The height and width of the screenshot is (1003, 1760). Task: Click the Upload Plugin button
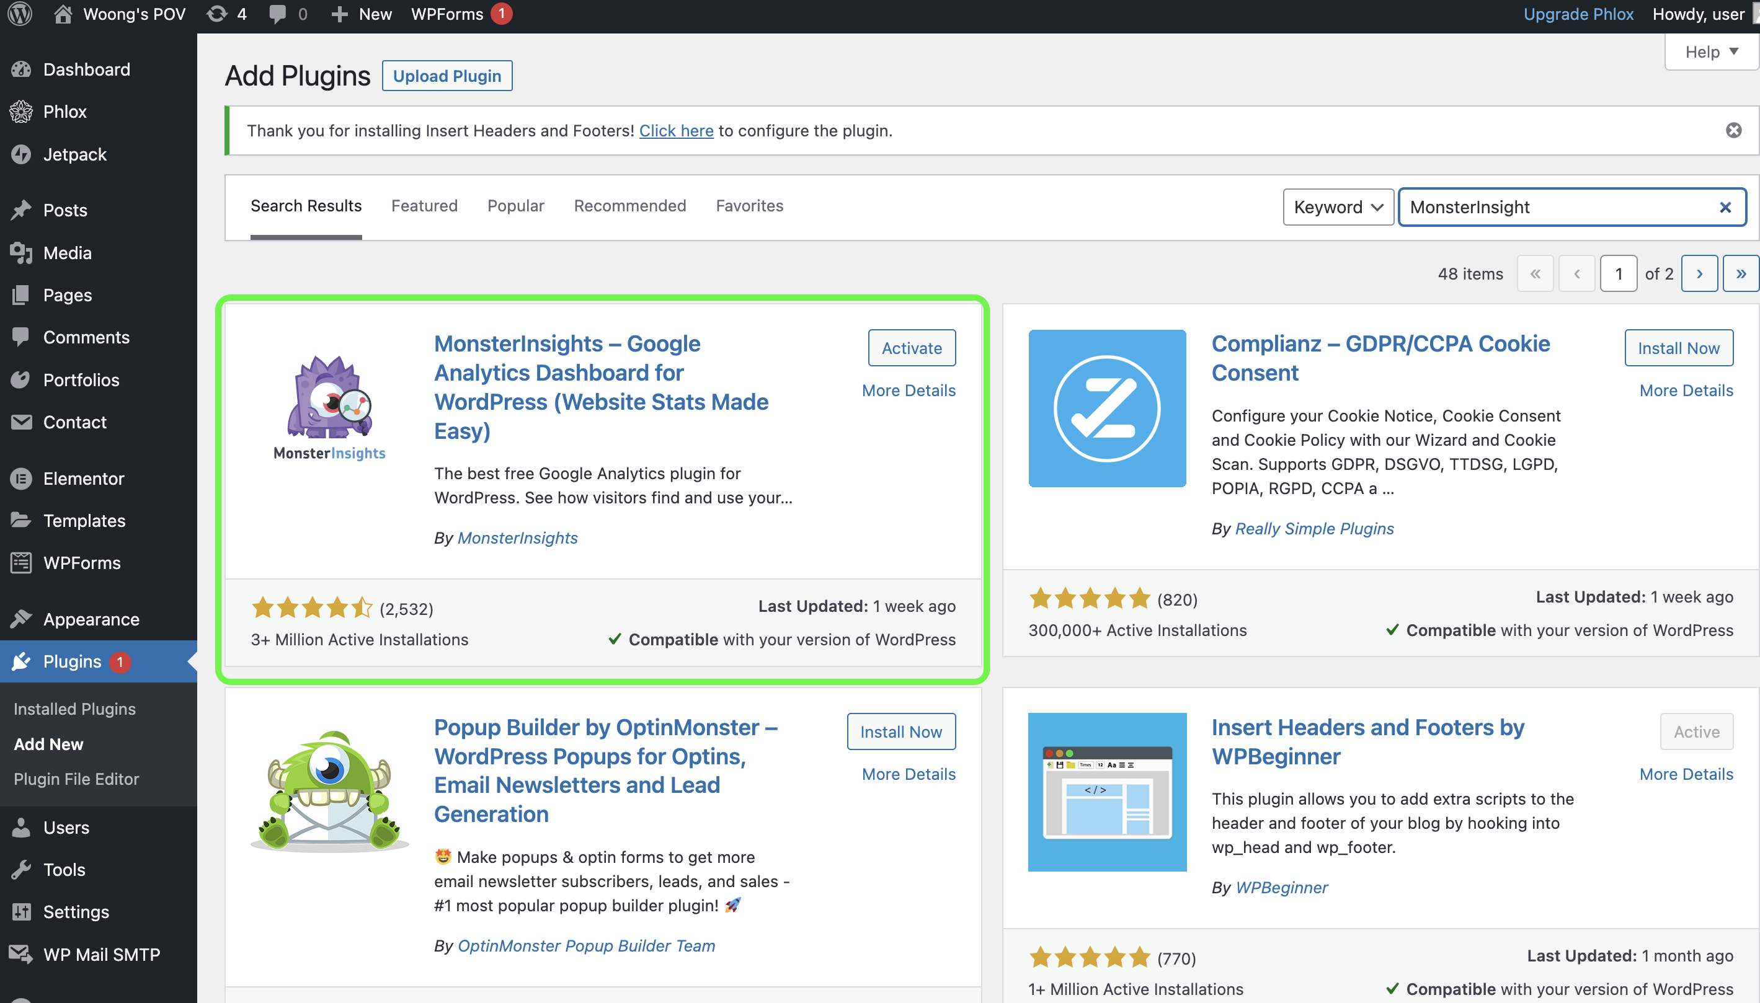point(447,76)
